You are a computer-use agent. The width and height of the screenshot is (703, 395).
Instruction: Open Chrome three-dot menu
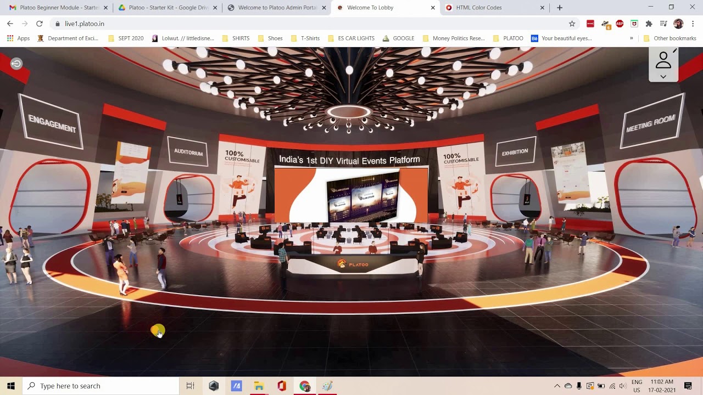click(693, 24)
